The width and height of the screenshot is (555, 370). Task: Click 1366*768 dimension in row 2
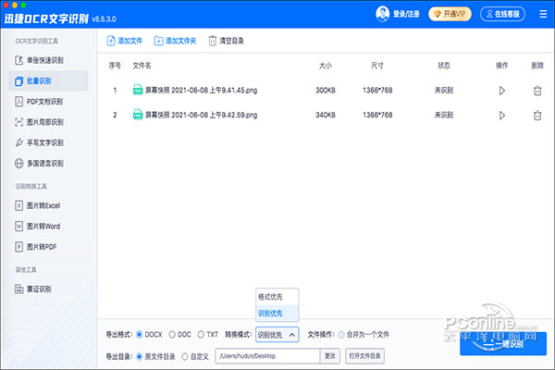[x=377, y=115]
